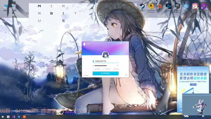Viewport: 211px width, 119px height.
Task: Focus the QQ account number field
Action: click(x=105, y=61)
